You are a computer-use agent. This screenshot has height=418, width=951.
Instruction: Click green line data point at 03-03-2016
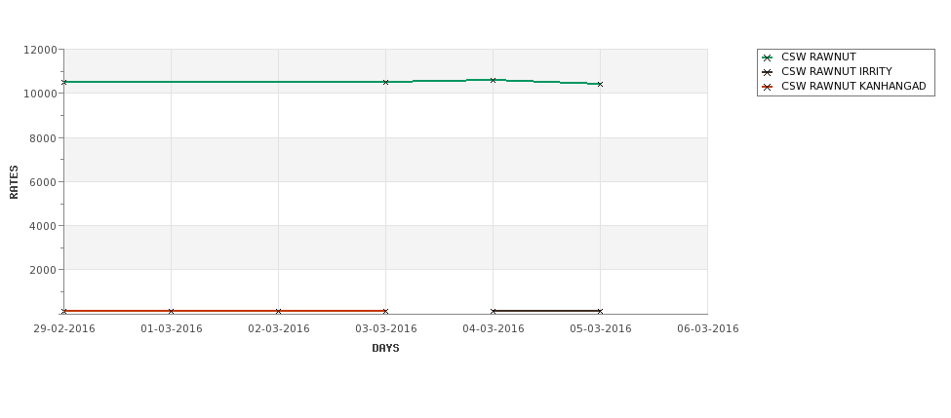385,82
